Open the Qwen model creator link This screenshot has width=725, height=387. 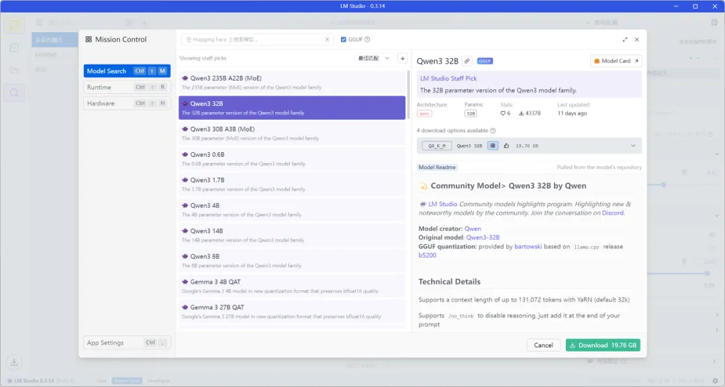(x=473, y=229)
